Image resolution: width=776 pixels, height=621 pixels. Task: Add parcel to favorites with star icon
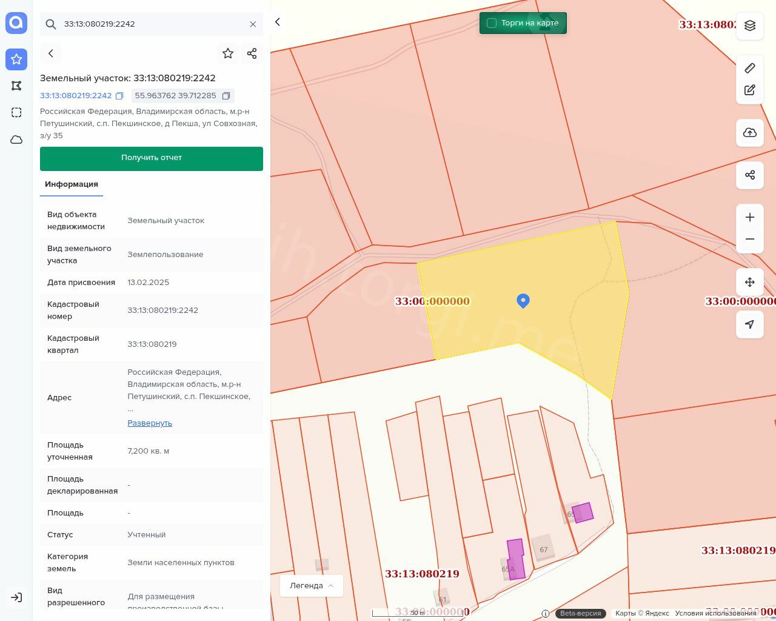coord(228,53)
